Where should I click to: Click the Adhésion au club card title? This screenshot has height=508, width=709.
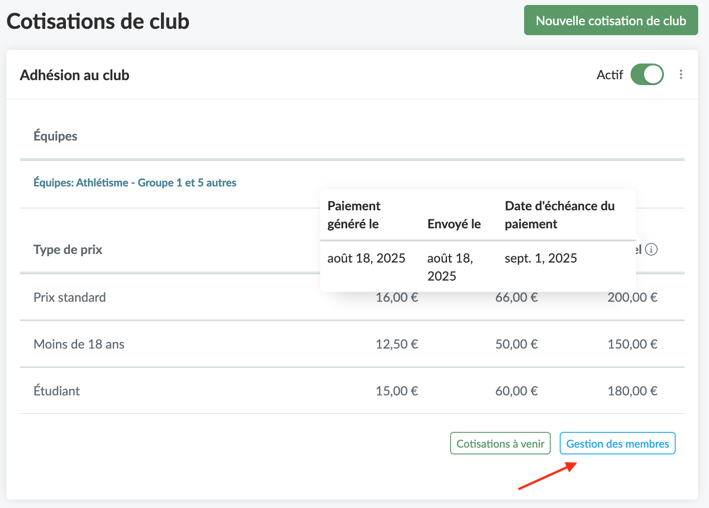75,75
